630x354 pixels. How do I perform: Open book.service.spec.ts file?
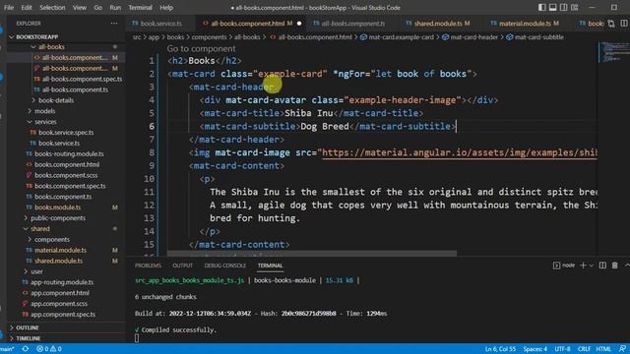pyautogui.click(x=66, y=133)
